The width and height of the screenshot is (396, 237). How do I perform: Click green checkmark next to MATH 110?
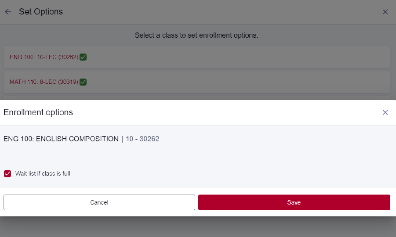(83, 82)
